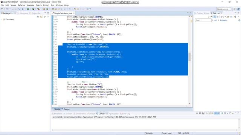Switch to the Error Log tab
The height and width of the screenshot is (135, 241).
(125, 114)
